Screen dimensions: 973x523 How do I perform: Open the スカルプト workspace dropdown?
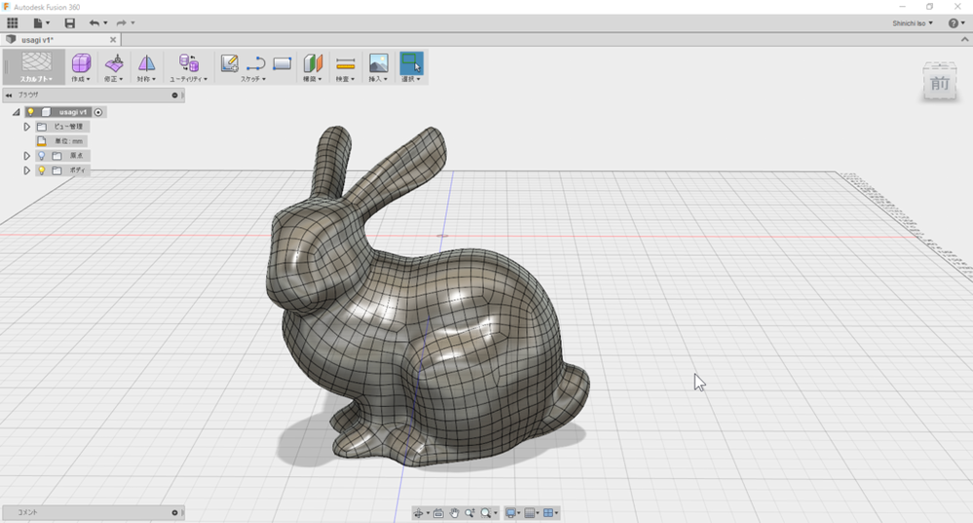(x=35, y=67)
